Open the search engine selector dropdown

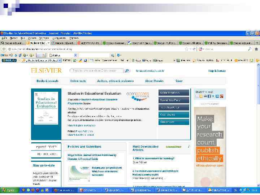(201, 49)
